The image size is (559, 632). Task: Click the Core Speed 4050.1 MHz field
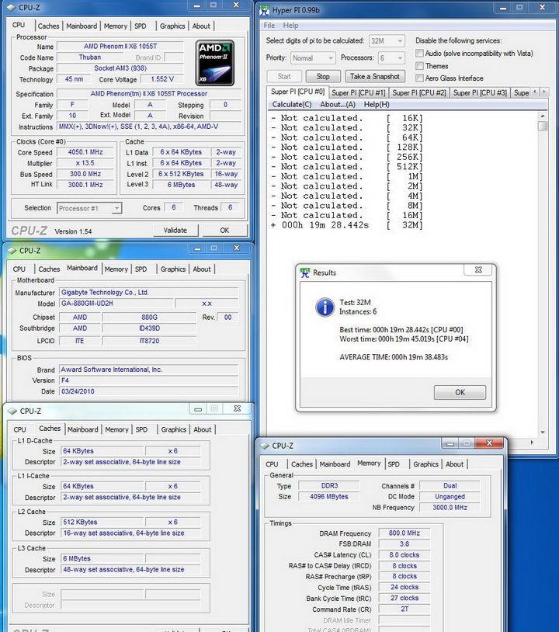coord(85,152)
